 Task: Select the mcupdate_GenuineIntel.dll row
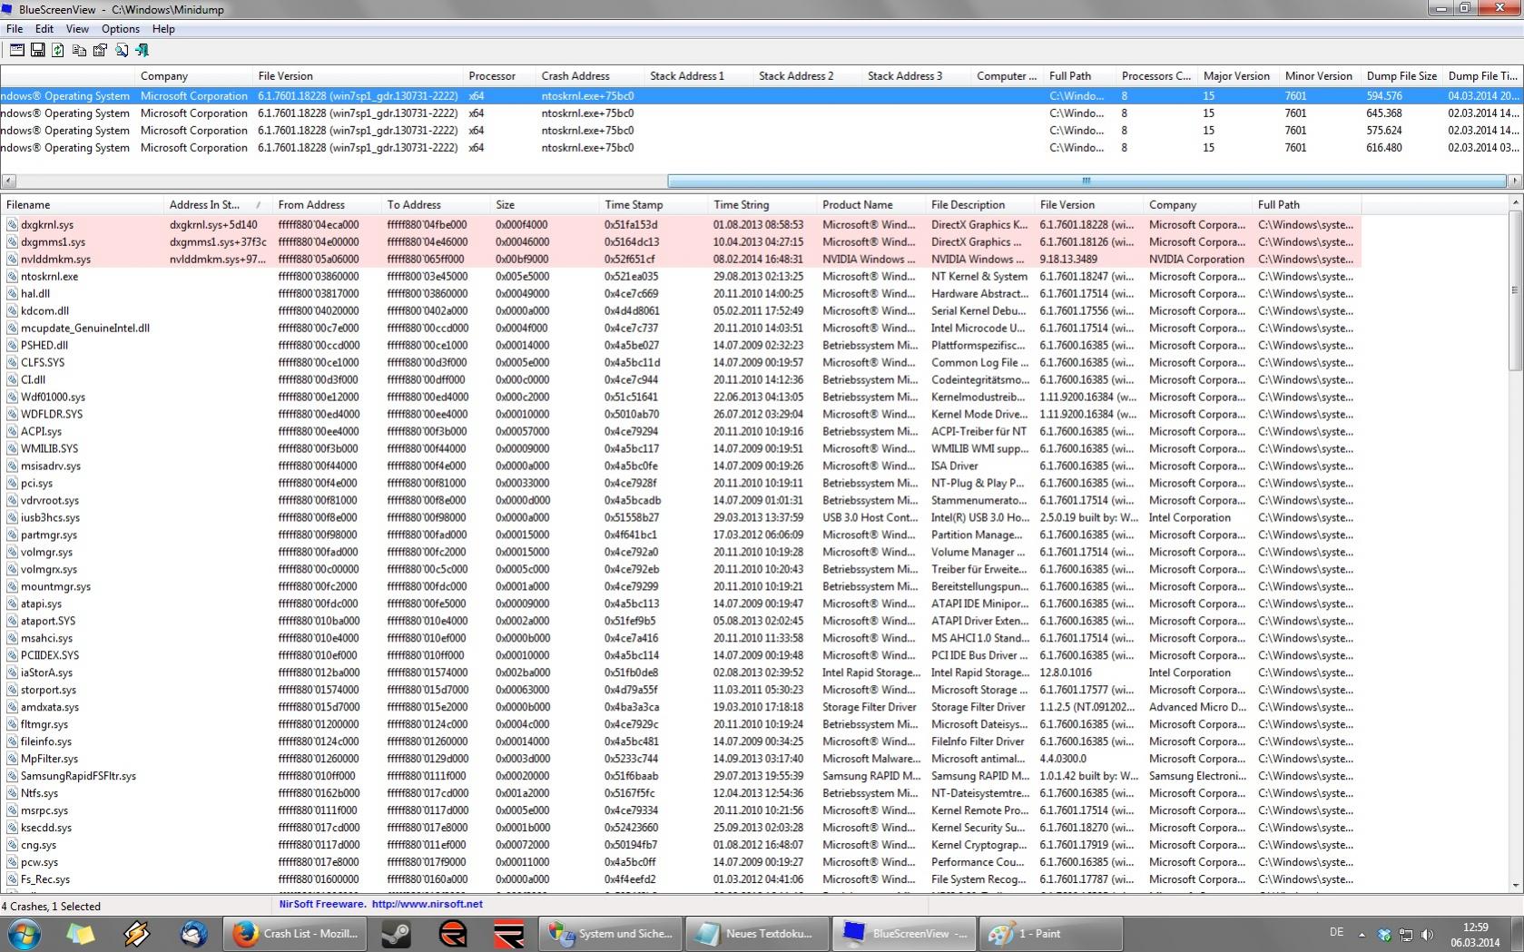click(681, 329)
